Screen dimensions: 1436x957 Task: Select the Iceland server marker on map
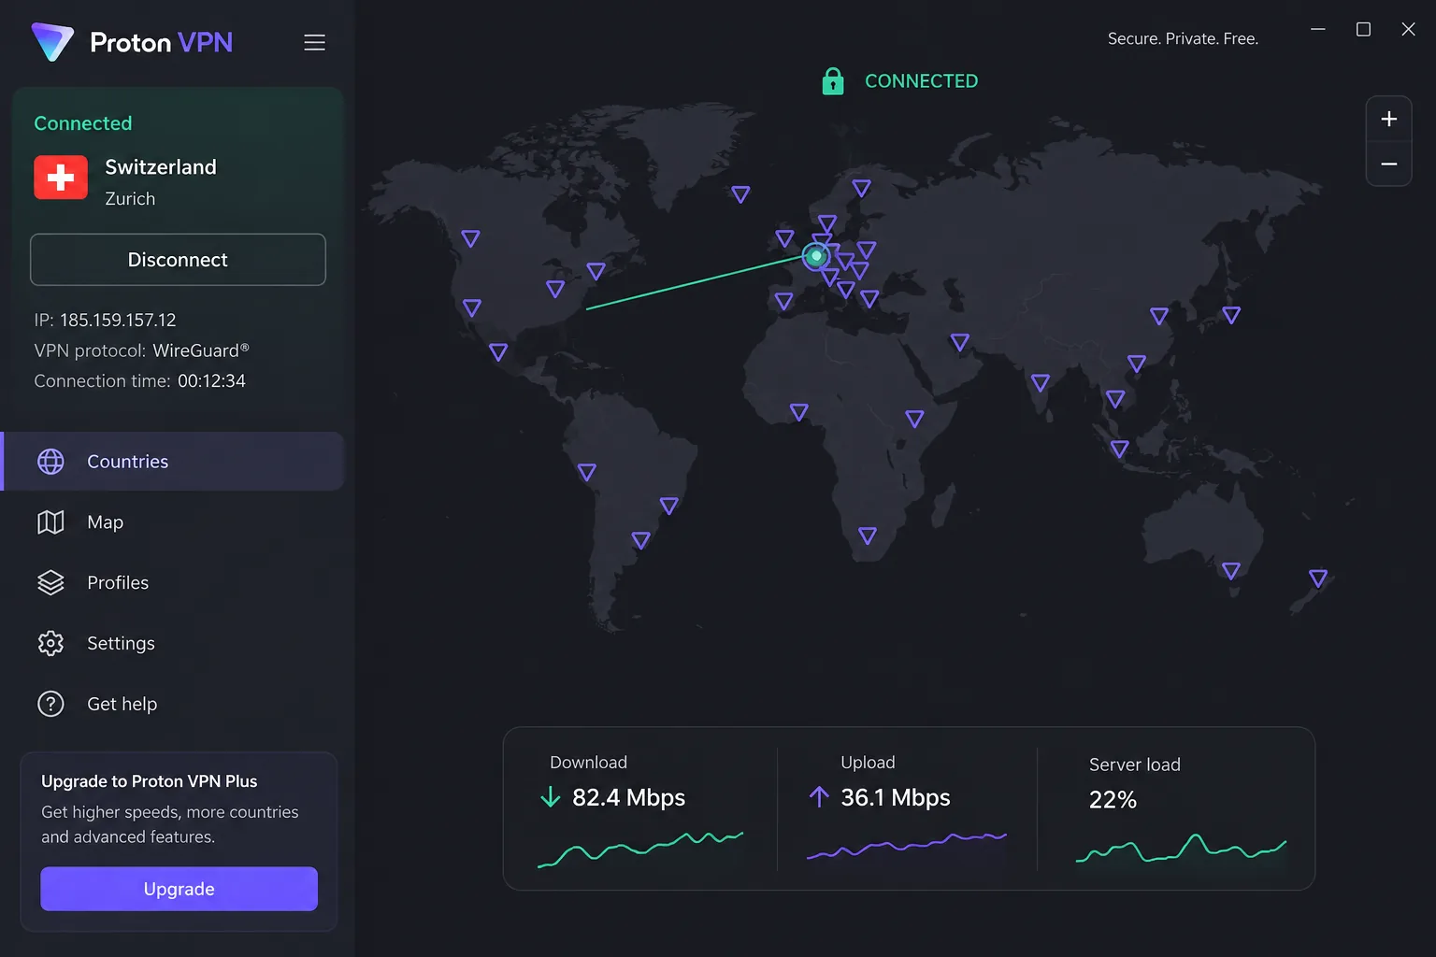coord(741,194)
